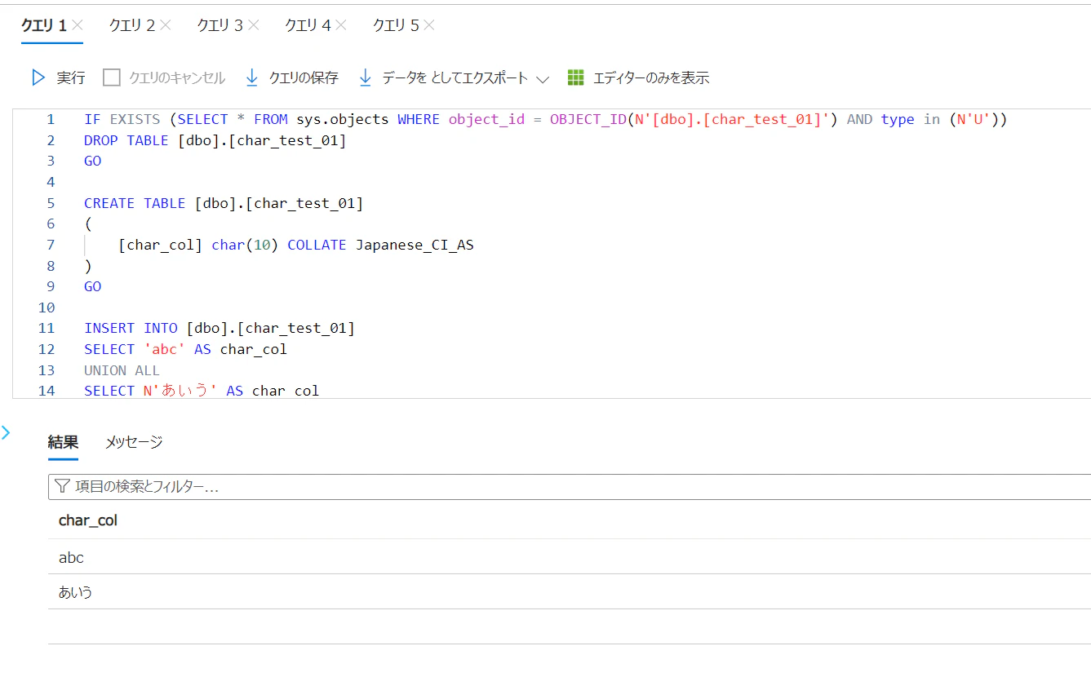
Task: Focus the 項目の検索とフィルター input field
Action: pos(570,487)
